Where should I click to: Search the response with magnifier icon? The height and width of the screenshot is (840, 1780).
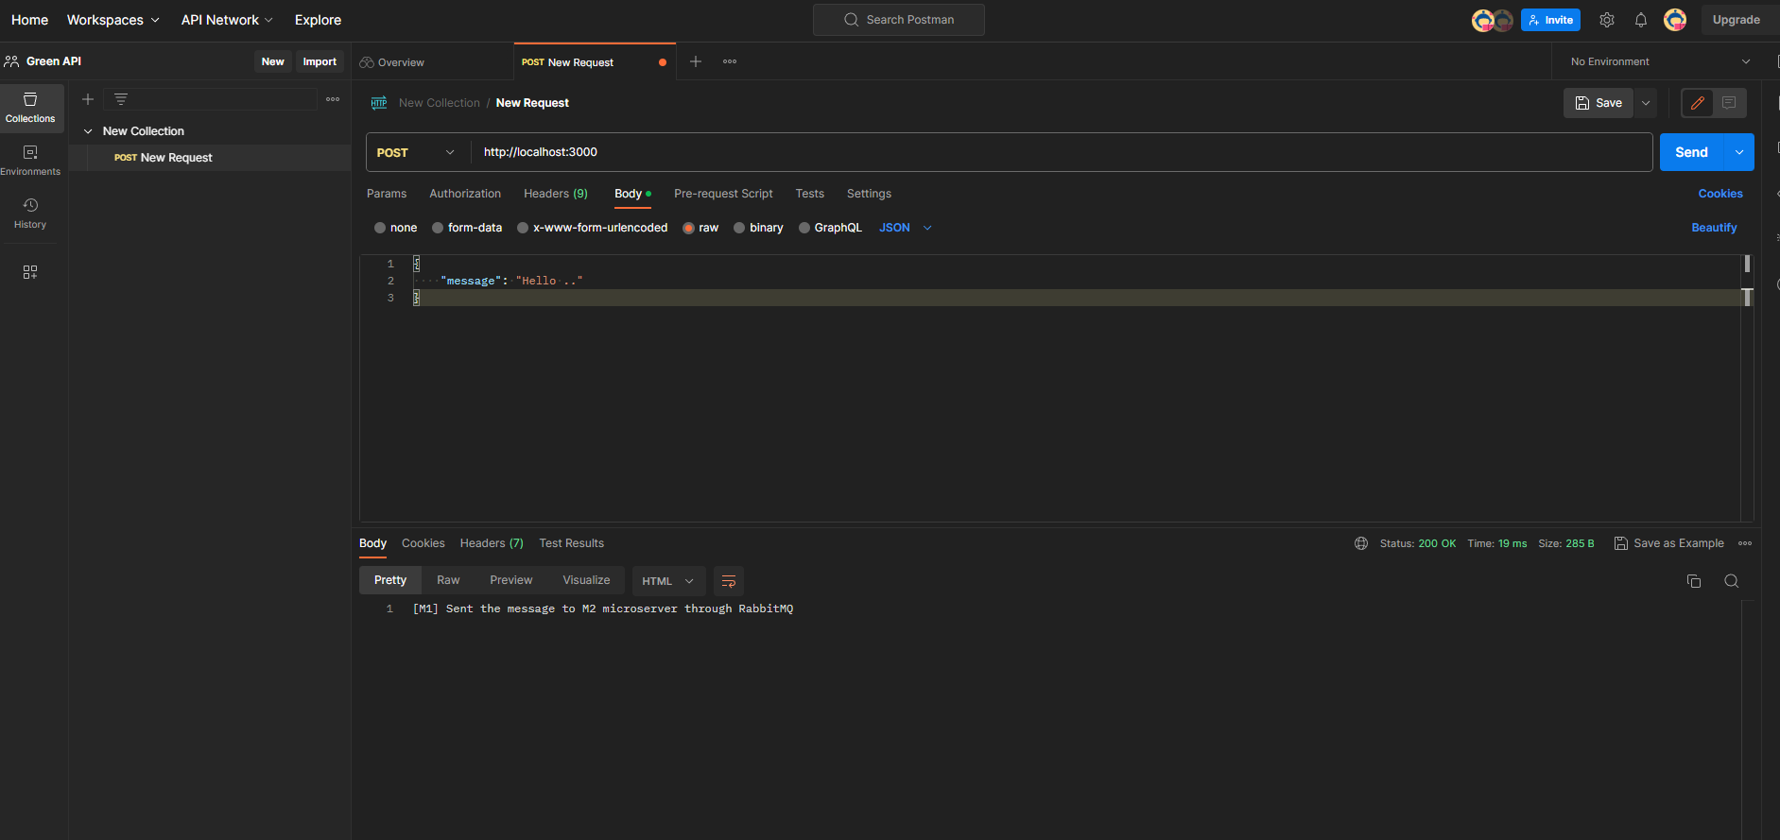point(1732,581)
